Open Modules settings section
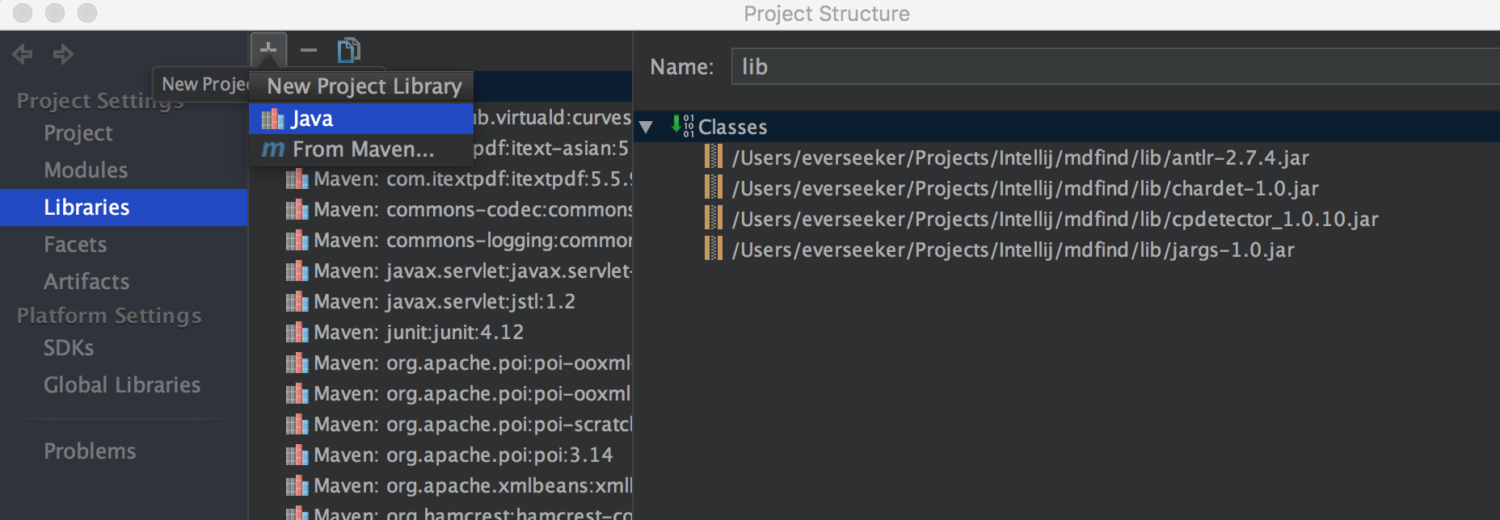1500x520 pixels. tap(86, 170)
